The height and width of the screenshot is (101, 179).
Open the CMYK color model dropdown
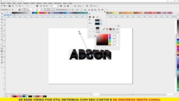coord(107,32)
